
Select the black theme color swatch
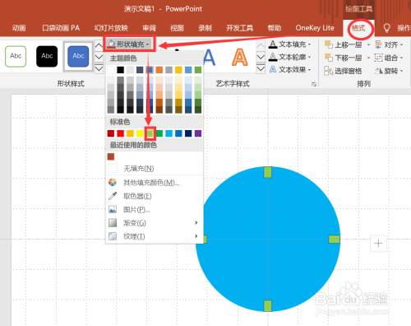(x=120, y=70)
